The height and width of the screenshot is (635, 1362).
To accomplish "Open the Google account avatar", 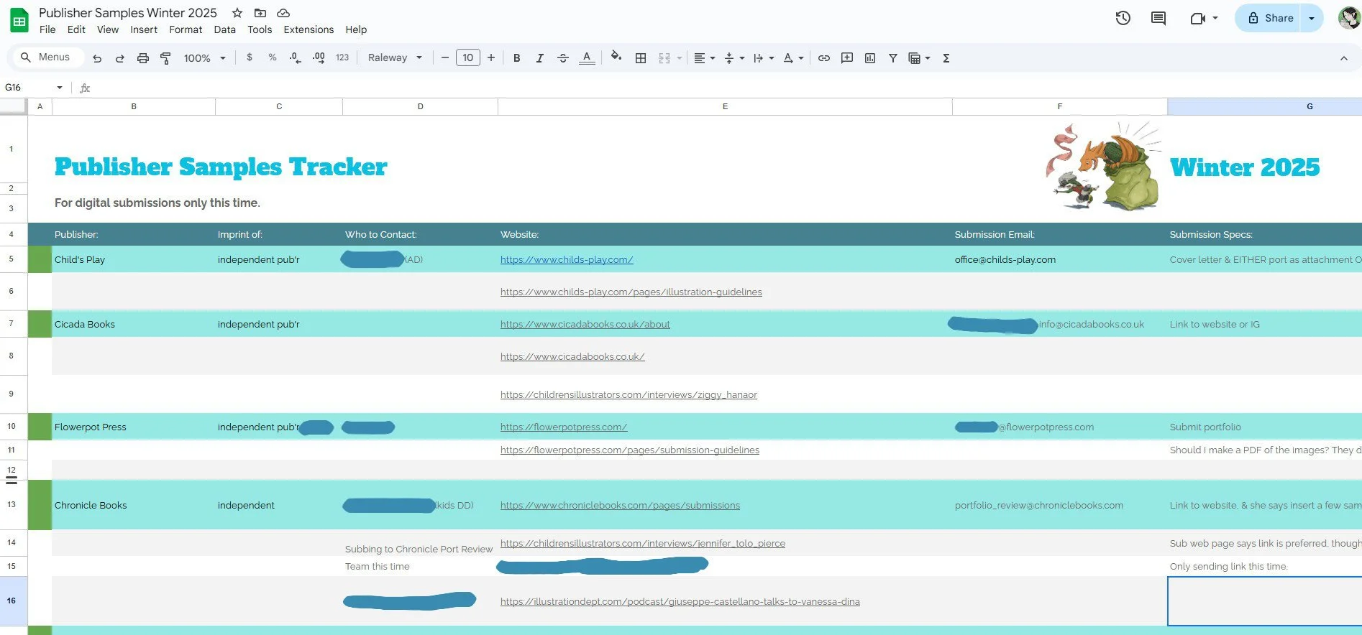I will 1349,18.
